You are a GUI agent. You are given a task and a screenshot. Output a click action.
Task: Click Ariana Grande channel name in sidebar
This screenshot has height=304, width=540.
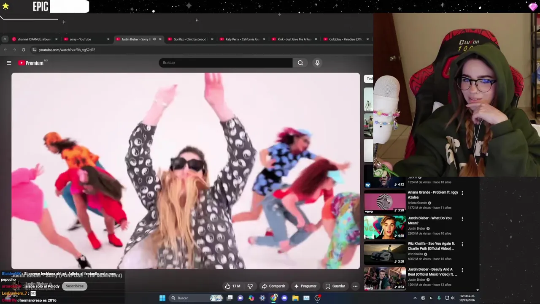[417, 203]
